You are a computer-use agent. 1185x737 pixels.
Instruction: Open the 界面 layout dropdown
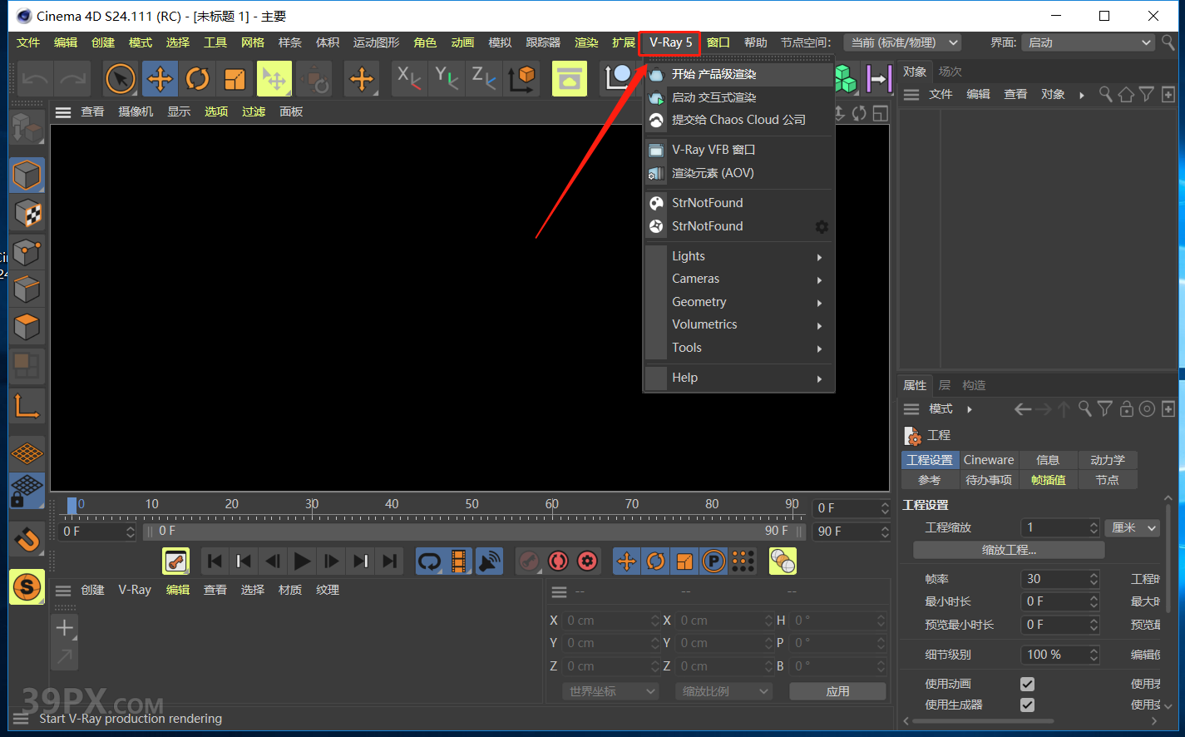click(x=1088, y=42)
